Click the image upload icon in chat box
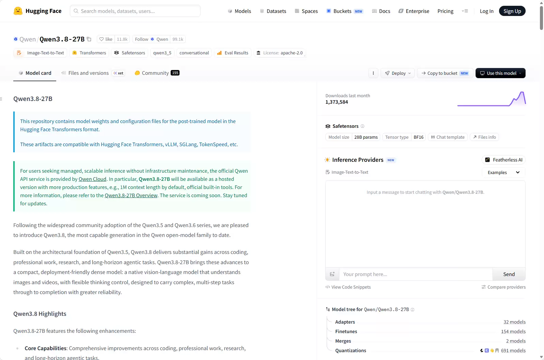This screenshot has width=544, height=360. [332, 274]
